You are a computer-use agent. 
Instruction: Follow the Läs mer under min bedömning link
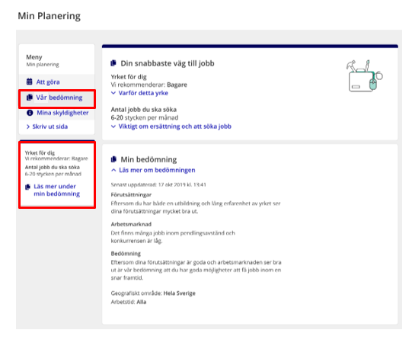pos(57,190)
